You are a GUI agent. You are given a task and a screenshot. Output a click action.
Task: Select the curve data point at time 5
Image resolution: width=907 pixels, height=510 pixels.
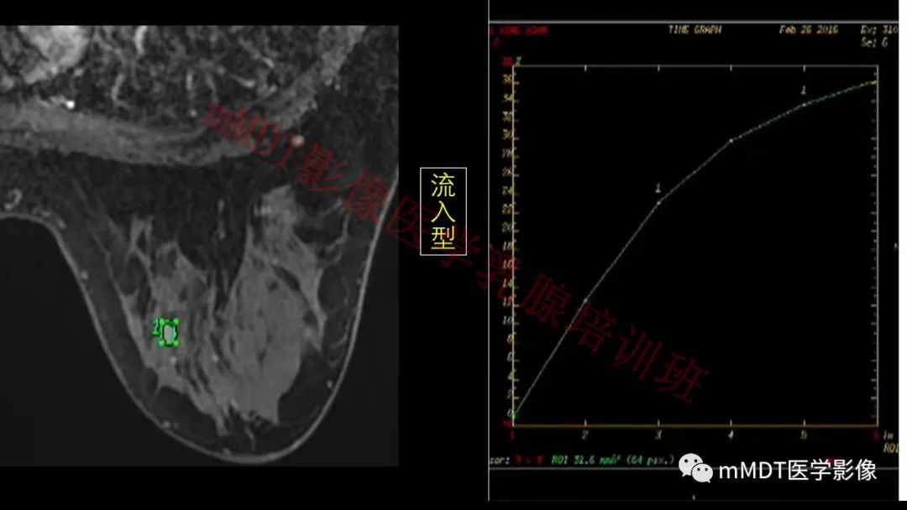(x=804, y=105)
